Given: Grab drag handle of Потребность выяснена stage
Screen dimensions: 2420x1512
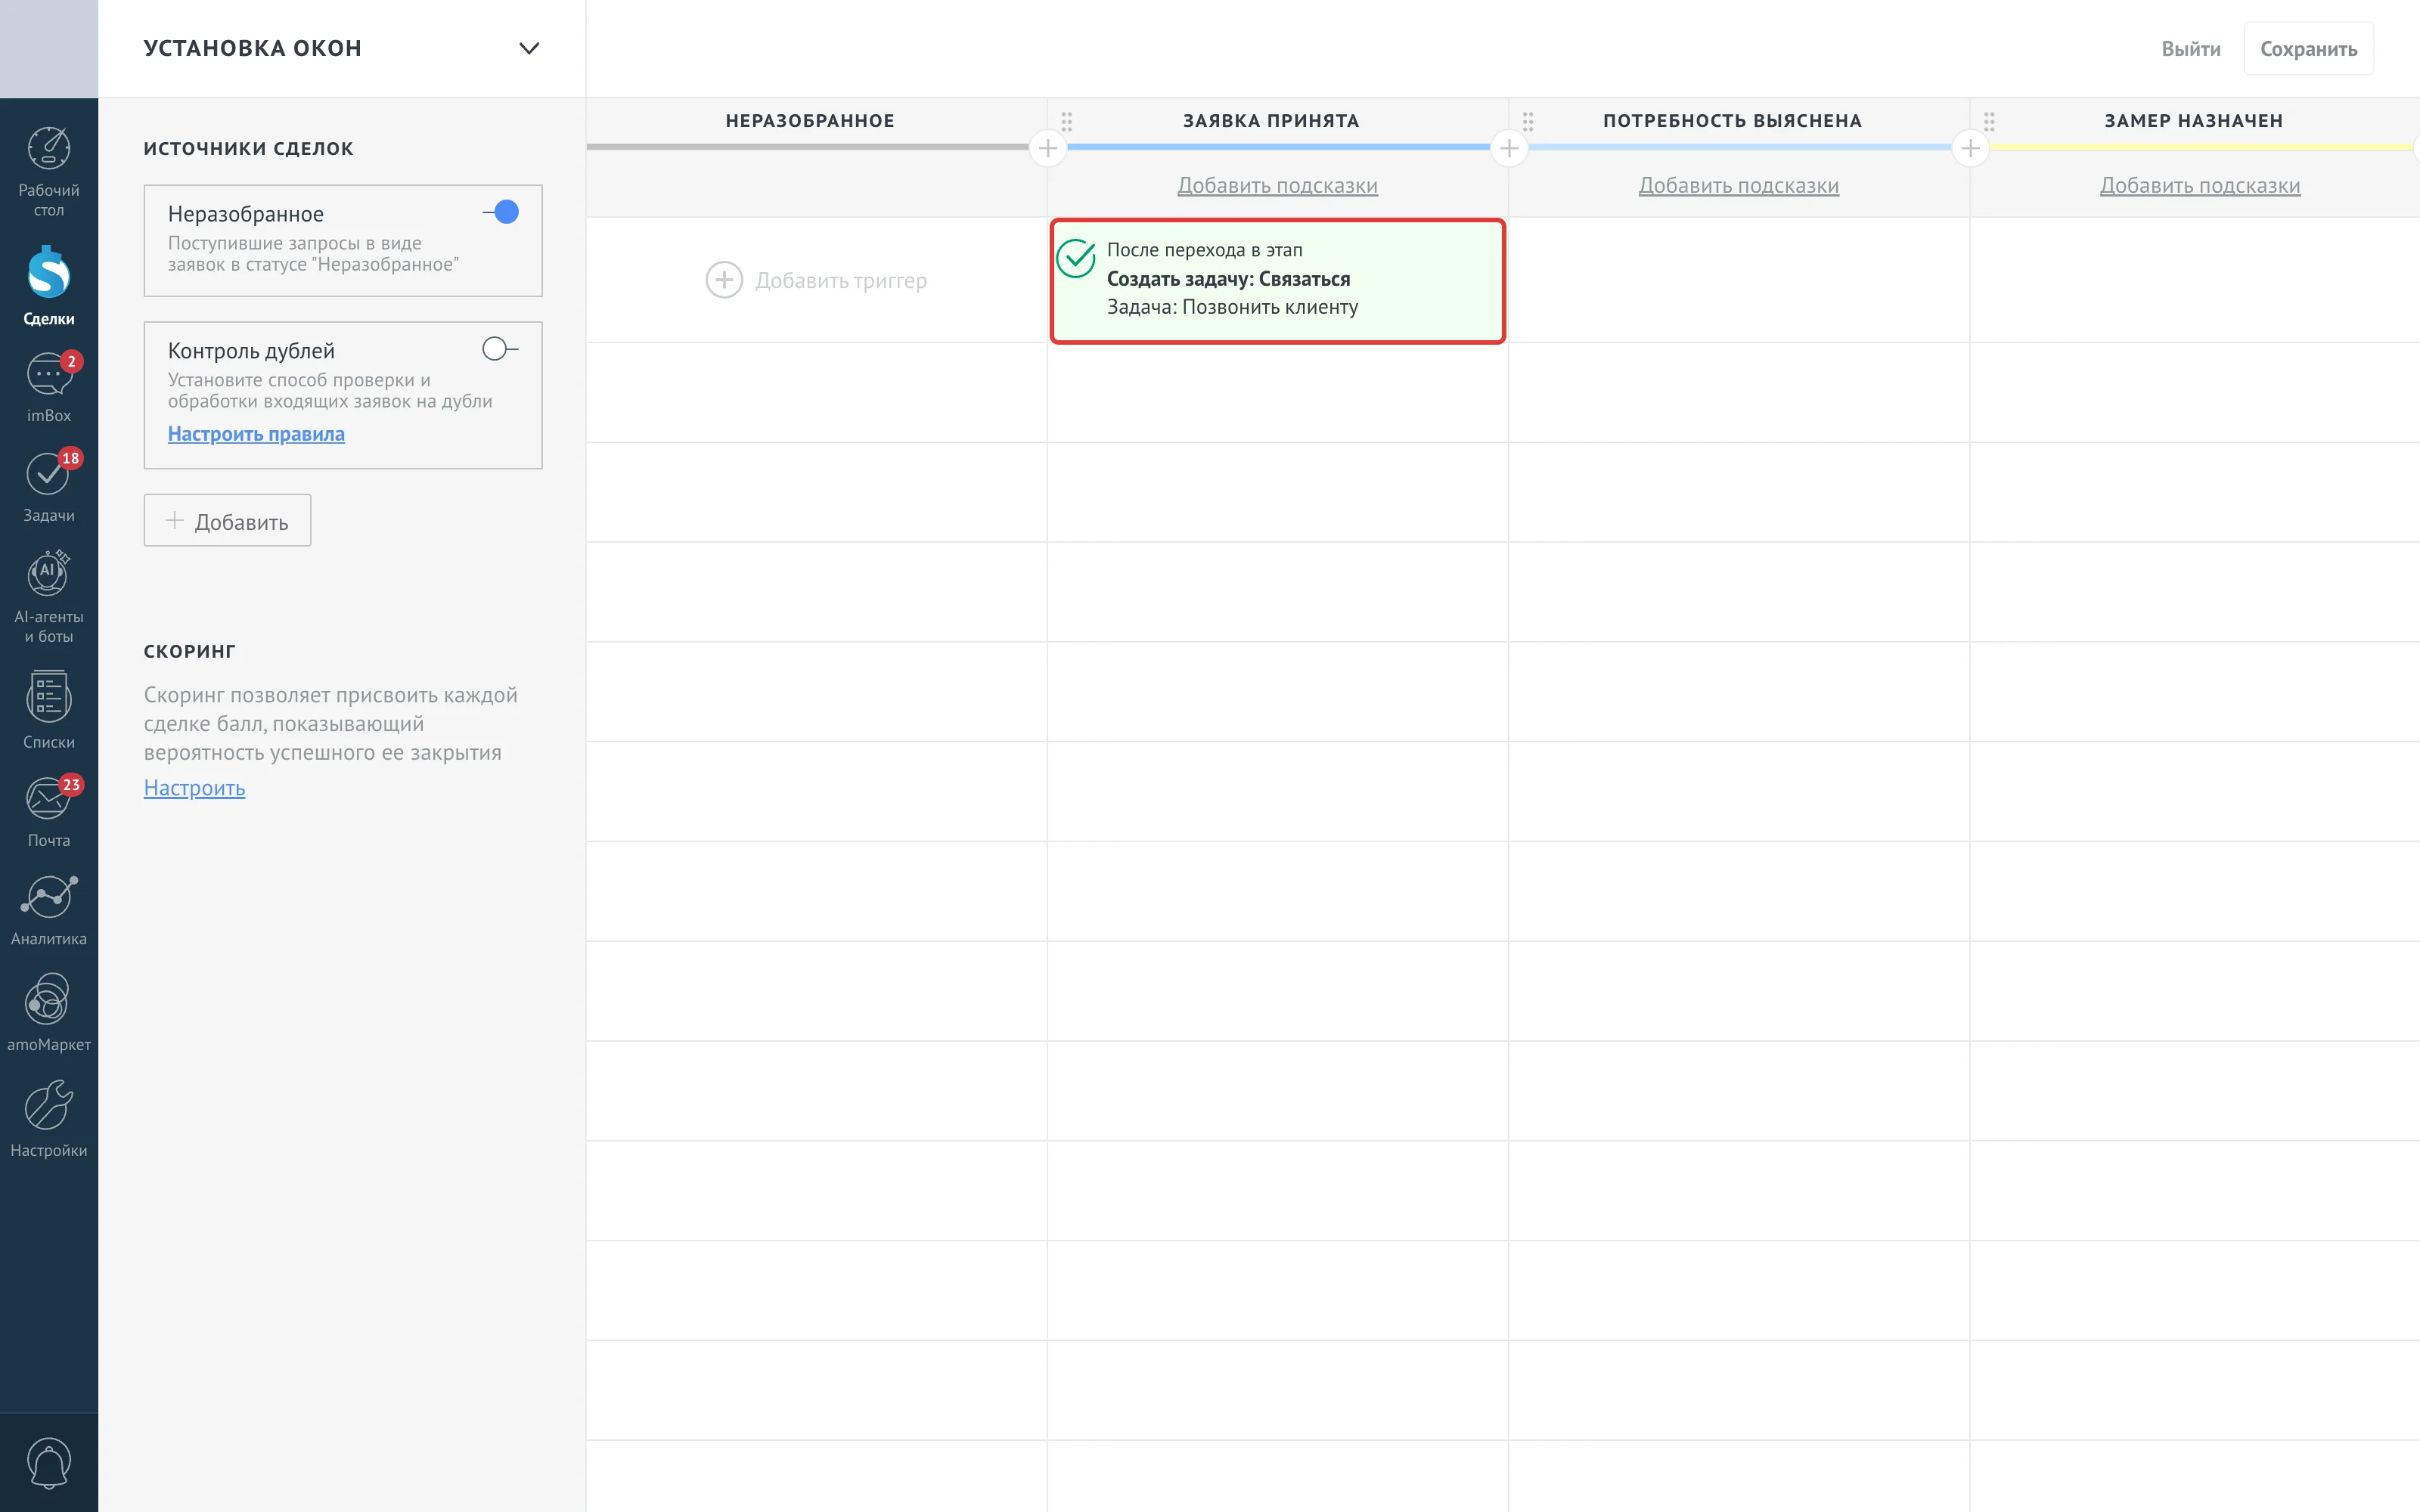Looking at the screenshot, I should (1527, 121).
